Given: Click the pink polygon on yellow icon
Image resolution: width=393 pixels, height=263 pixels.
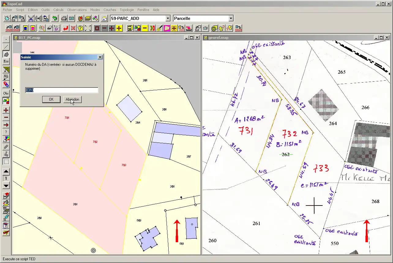Looking at the screenshot, I should (x=167, y=28).
